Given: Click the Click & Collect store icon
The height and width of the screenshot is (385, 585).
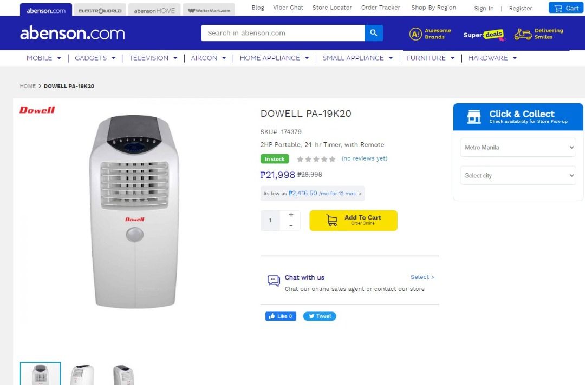Looking at the screenshot, I should point(473,116).
